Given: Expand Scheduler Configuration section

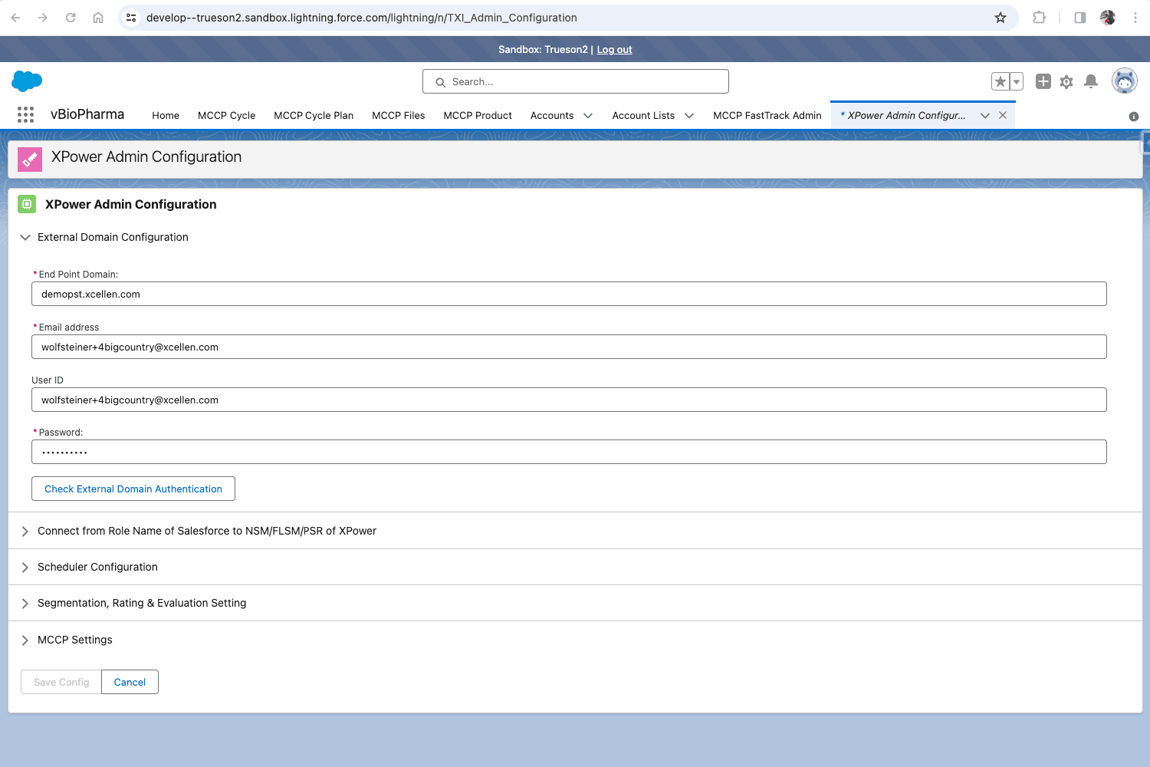Looking at the screenshot, I should pos(25,567).
